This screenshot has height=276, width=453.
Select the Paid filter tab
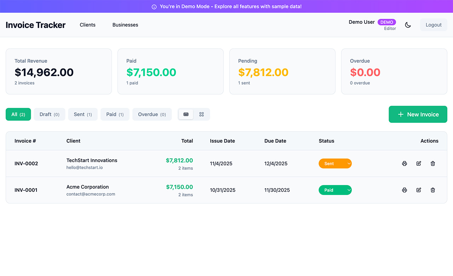(115, 114)
